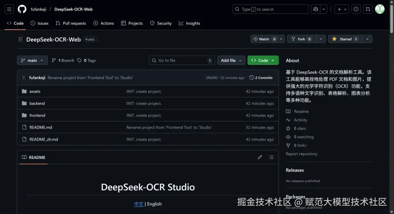Switch to the Issues tab
The height and width of the screenshot is (214, 394).
coord(39,23)
